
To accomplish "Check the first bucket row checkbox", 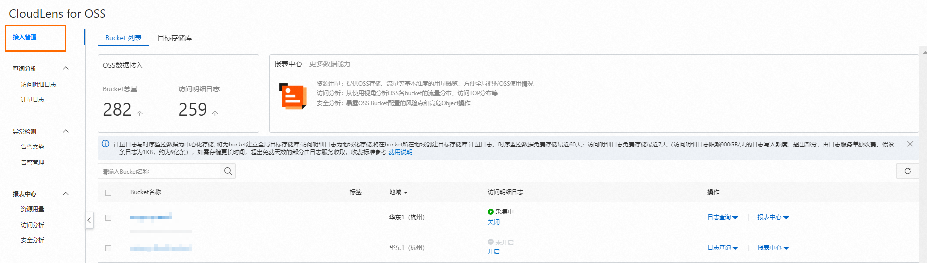I will pyautogui.click(x=108, y=218).
